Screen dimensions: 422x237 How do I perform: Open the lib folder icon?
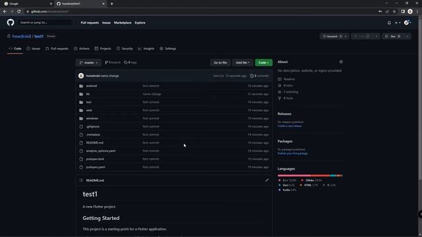pos(81,94)
